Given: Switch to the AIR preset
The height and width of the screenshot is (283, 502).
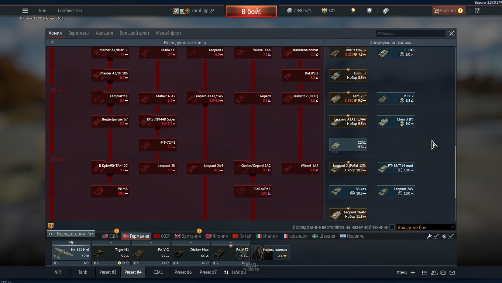Looking at the screenshot, I should (x=58, y=272).
